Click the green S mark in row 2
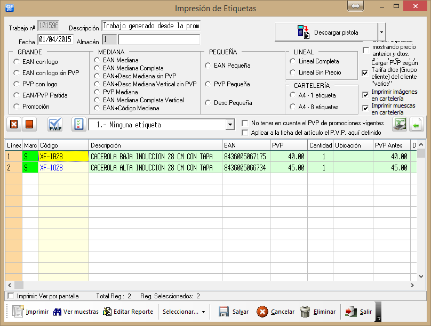The width and height of the screenshot is (431, 326). tap(30, 168)
